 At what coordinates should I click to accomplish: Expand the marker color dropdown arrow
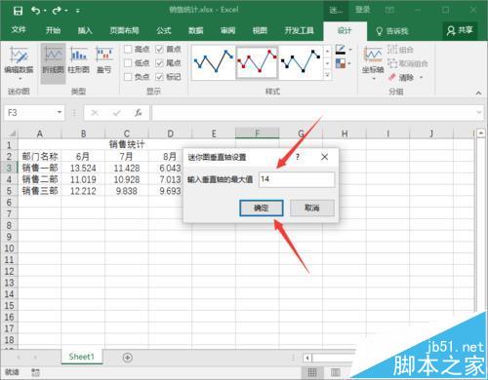coord(350,63)
